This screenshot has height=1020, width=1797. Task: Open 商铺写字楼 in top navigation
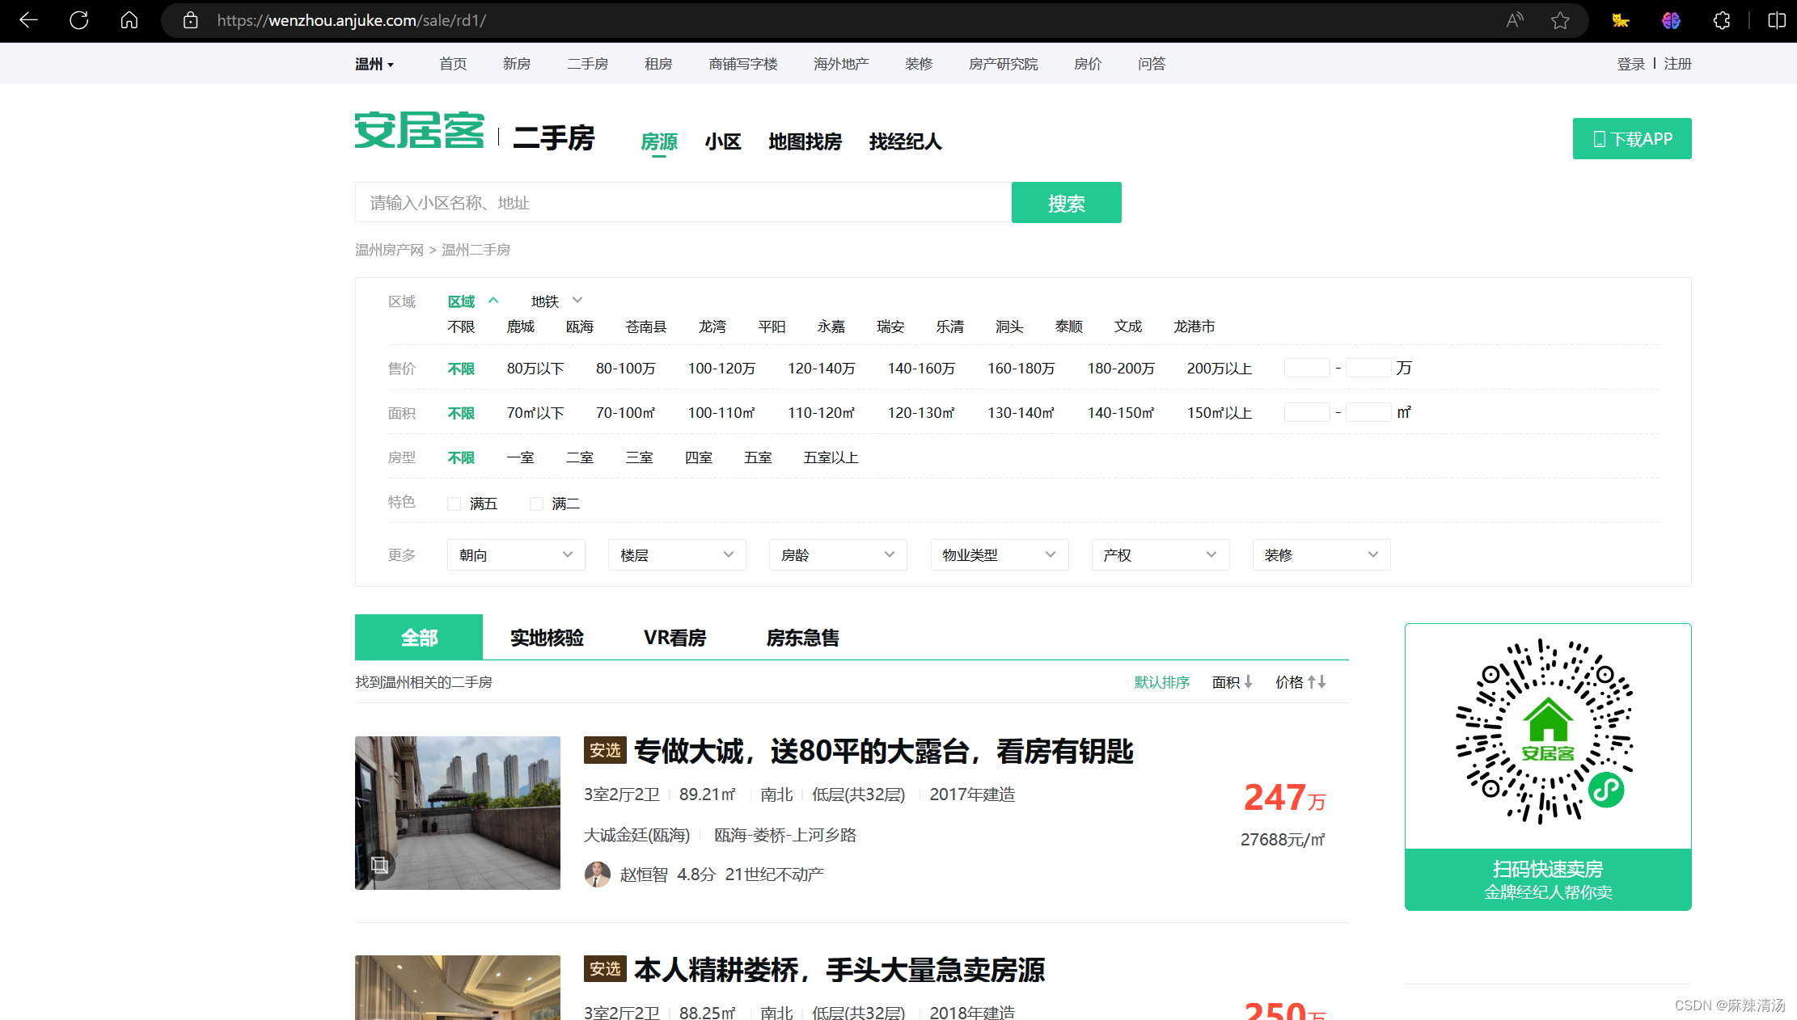pyautogui.click(x=743, y=64)
